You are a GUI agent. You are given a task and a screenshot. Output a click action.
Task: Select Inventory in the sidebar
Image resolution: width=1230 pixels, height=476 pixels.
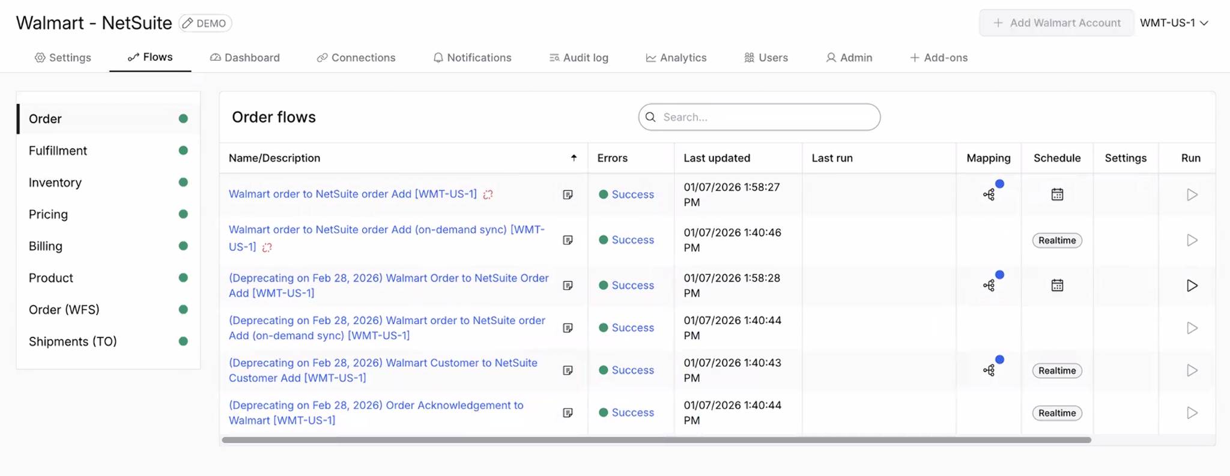108,182
